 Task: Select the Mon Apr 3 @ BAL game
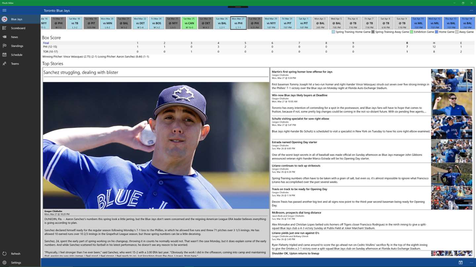(320, 23)
